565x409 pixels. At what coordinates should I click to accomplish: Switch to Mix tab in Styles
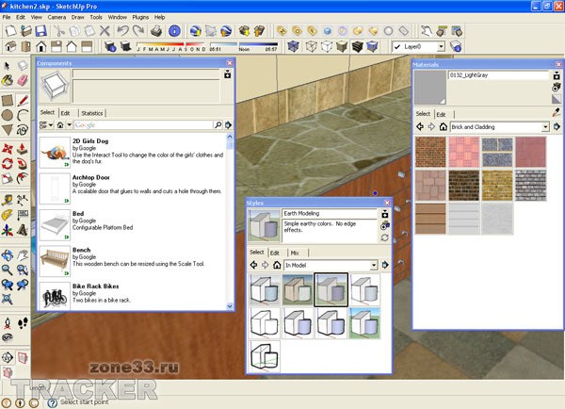pyautogui.click(x=295, y=253)
